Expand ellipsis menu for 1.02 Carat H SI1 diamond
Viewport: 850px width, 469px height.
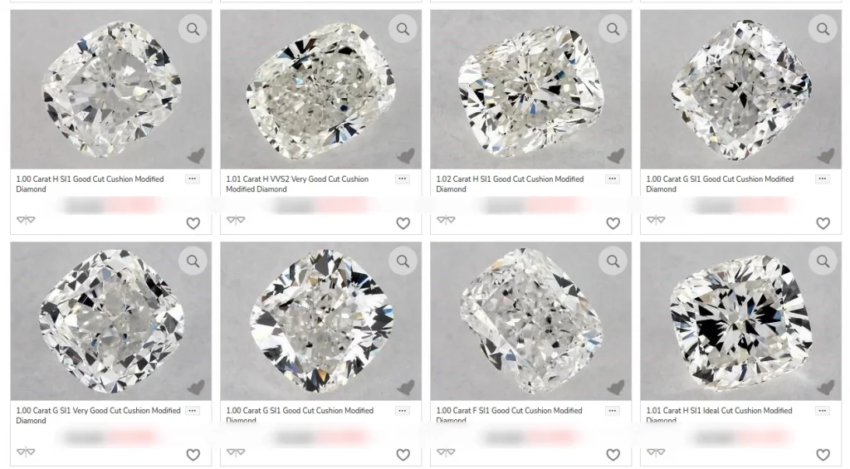[613, 178]
